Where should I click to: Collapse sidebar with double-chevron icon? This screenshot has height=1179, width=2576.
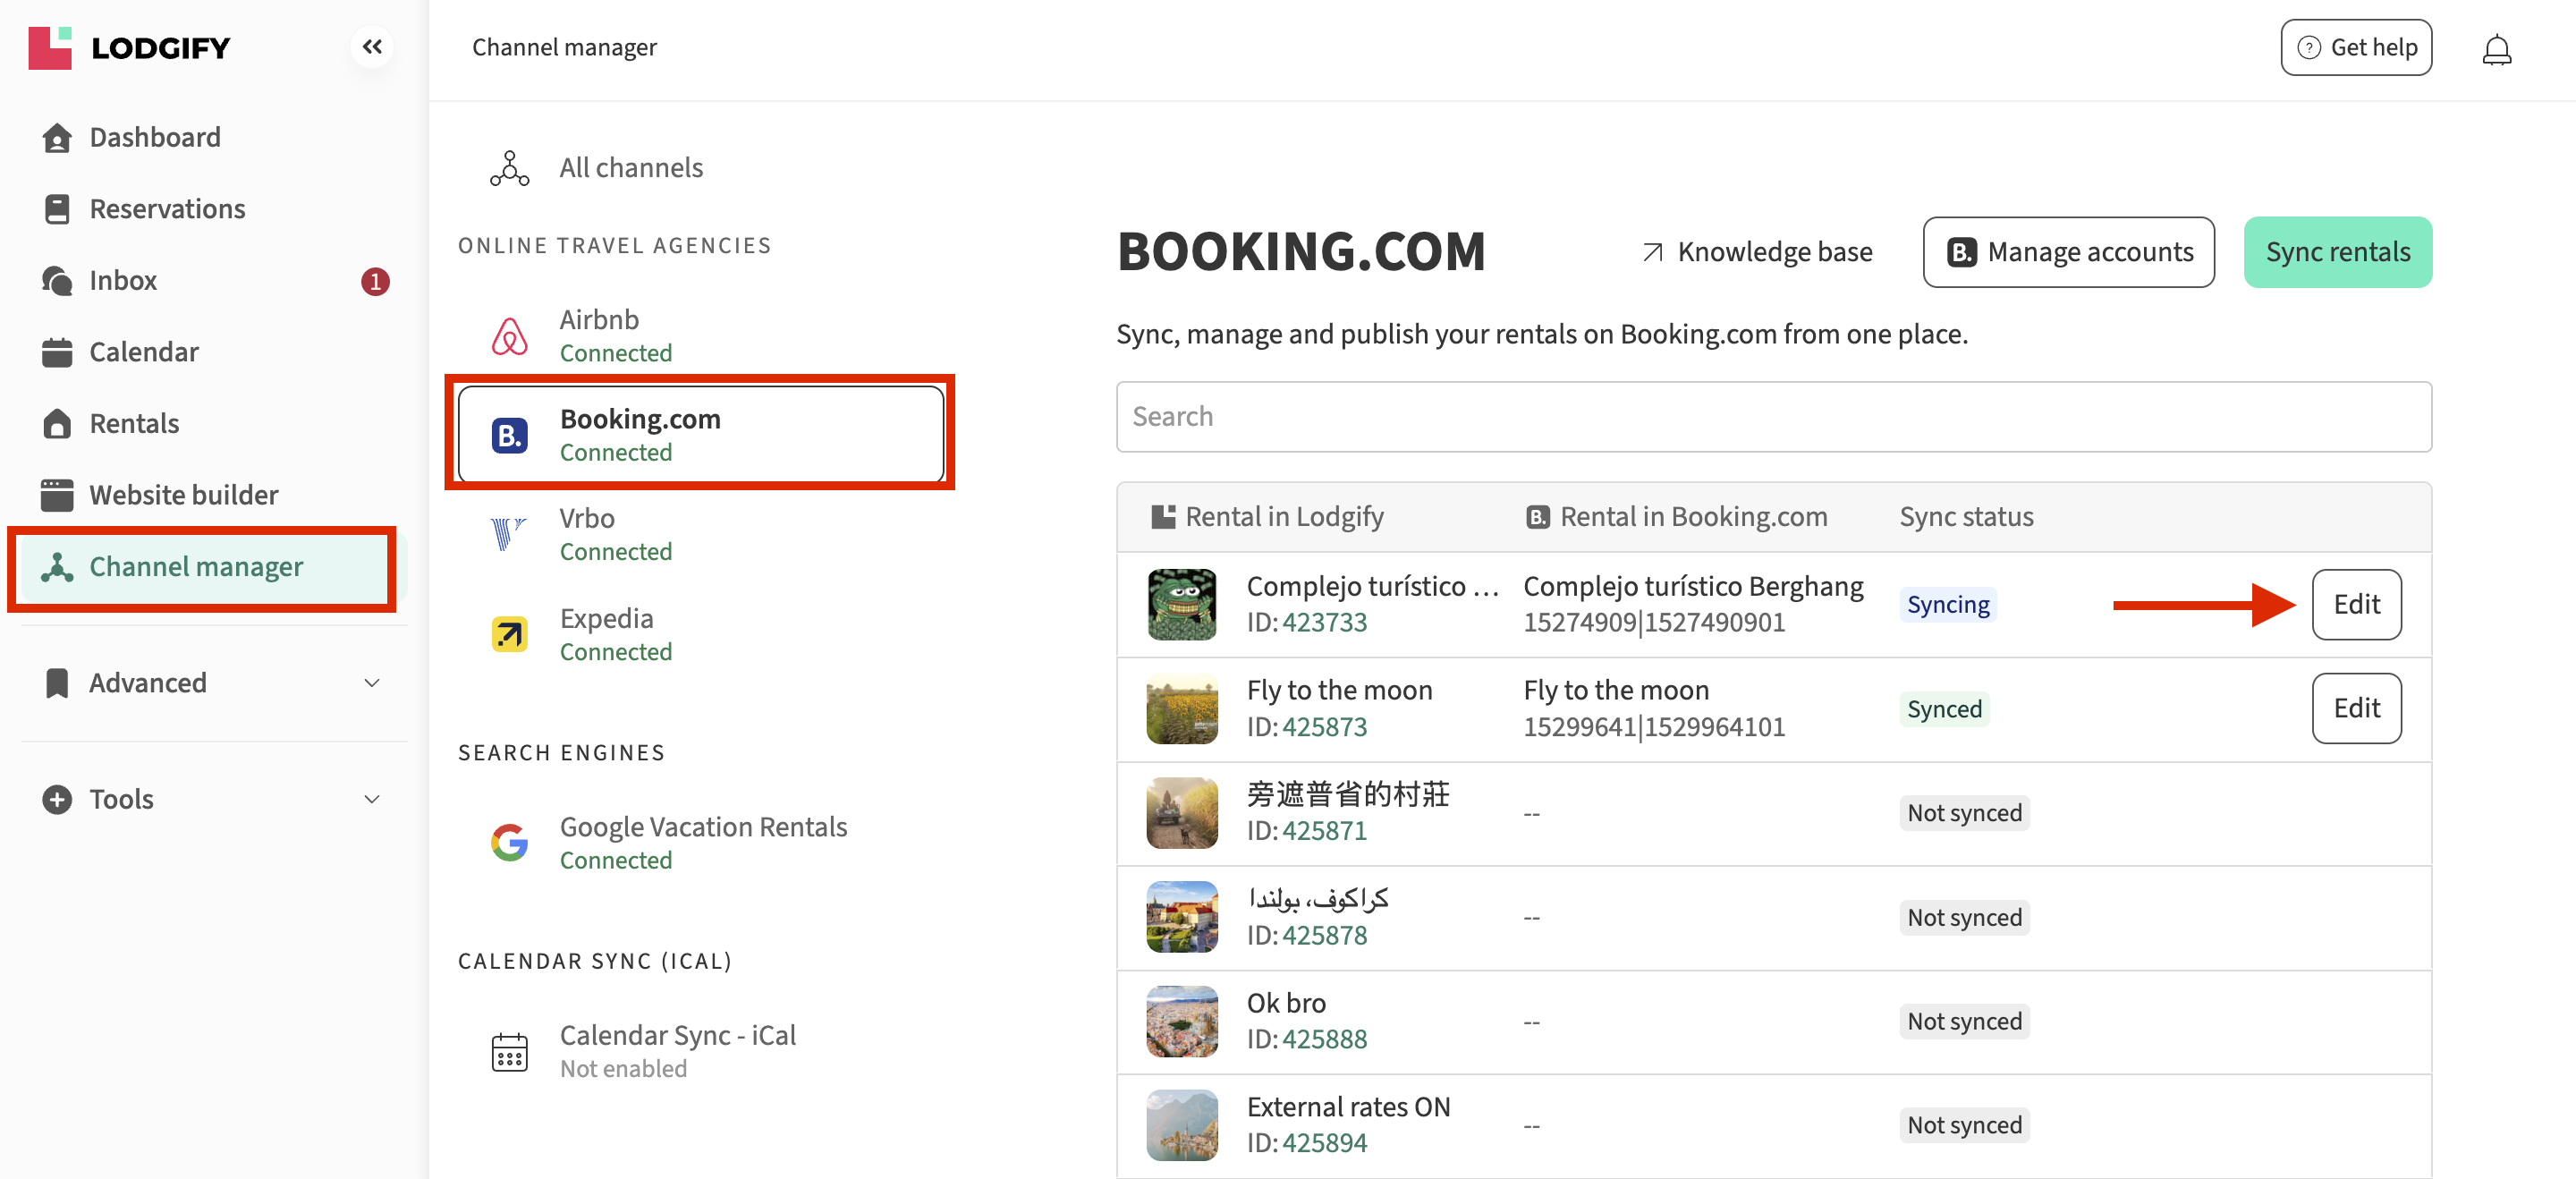pos(372,47)
